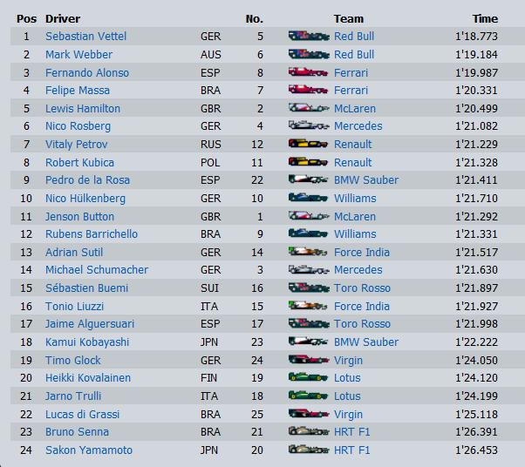Click the Ferrari team link in Felipe Massa's row
This screenshot has width=525, height=467.
click(351, 91)
